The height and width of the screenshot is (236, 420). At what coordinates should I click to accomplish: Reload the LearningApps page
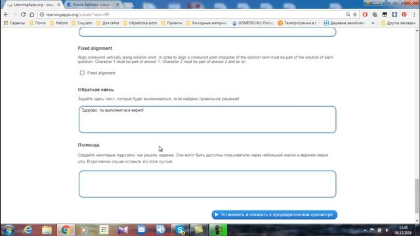24,14
